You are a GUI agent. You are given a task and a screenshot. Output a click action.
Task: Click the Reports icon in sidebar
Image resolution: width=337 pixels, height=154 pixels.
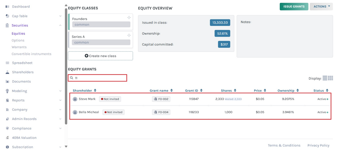point(8,100)
